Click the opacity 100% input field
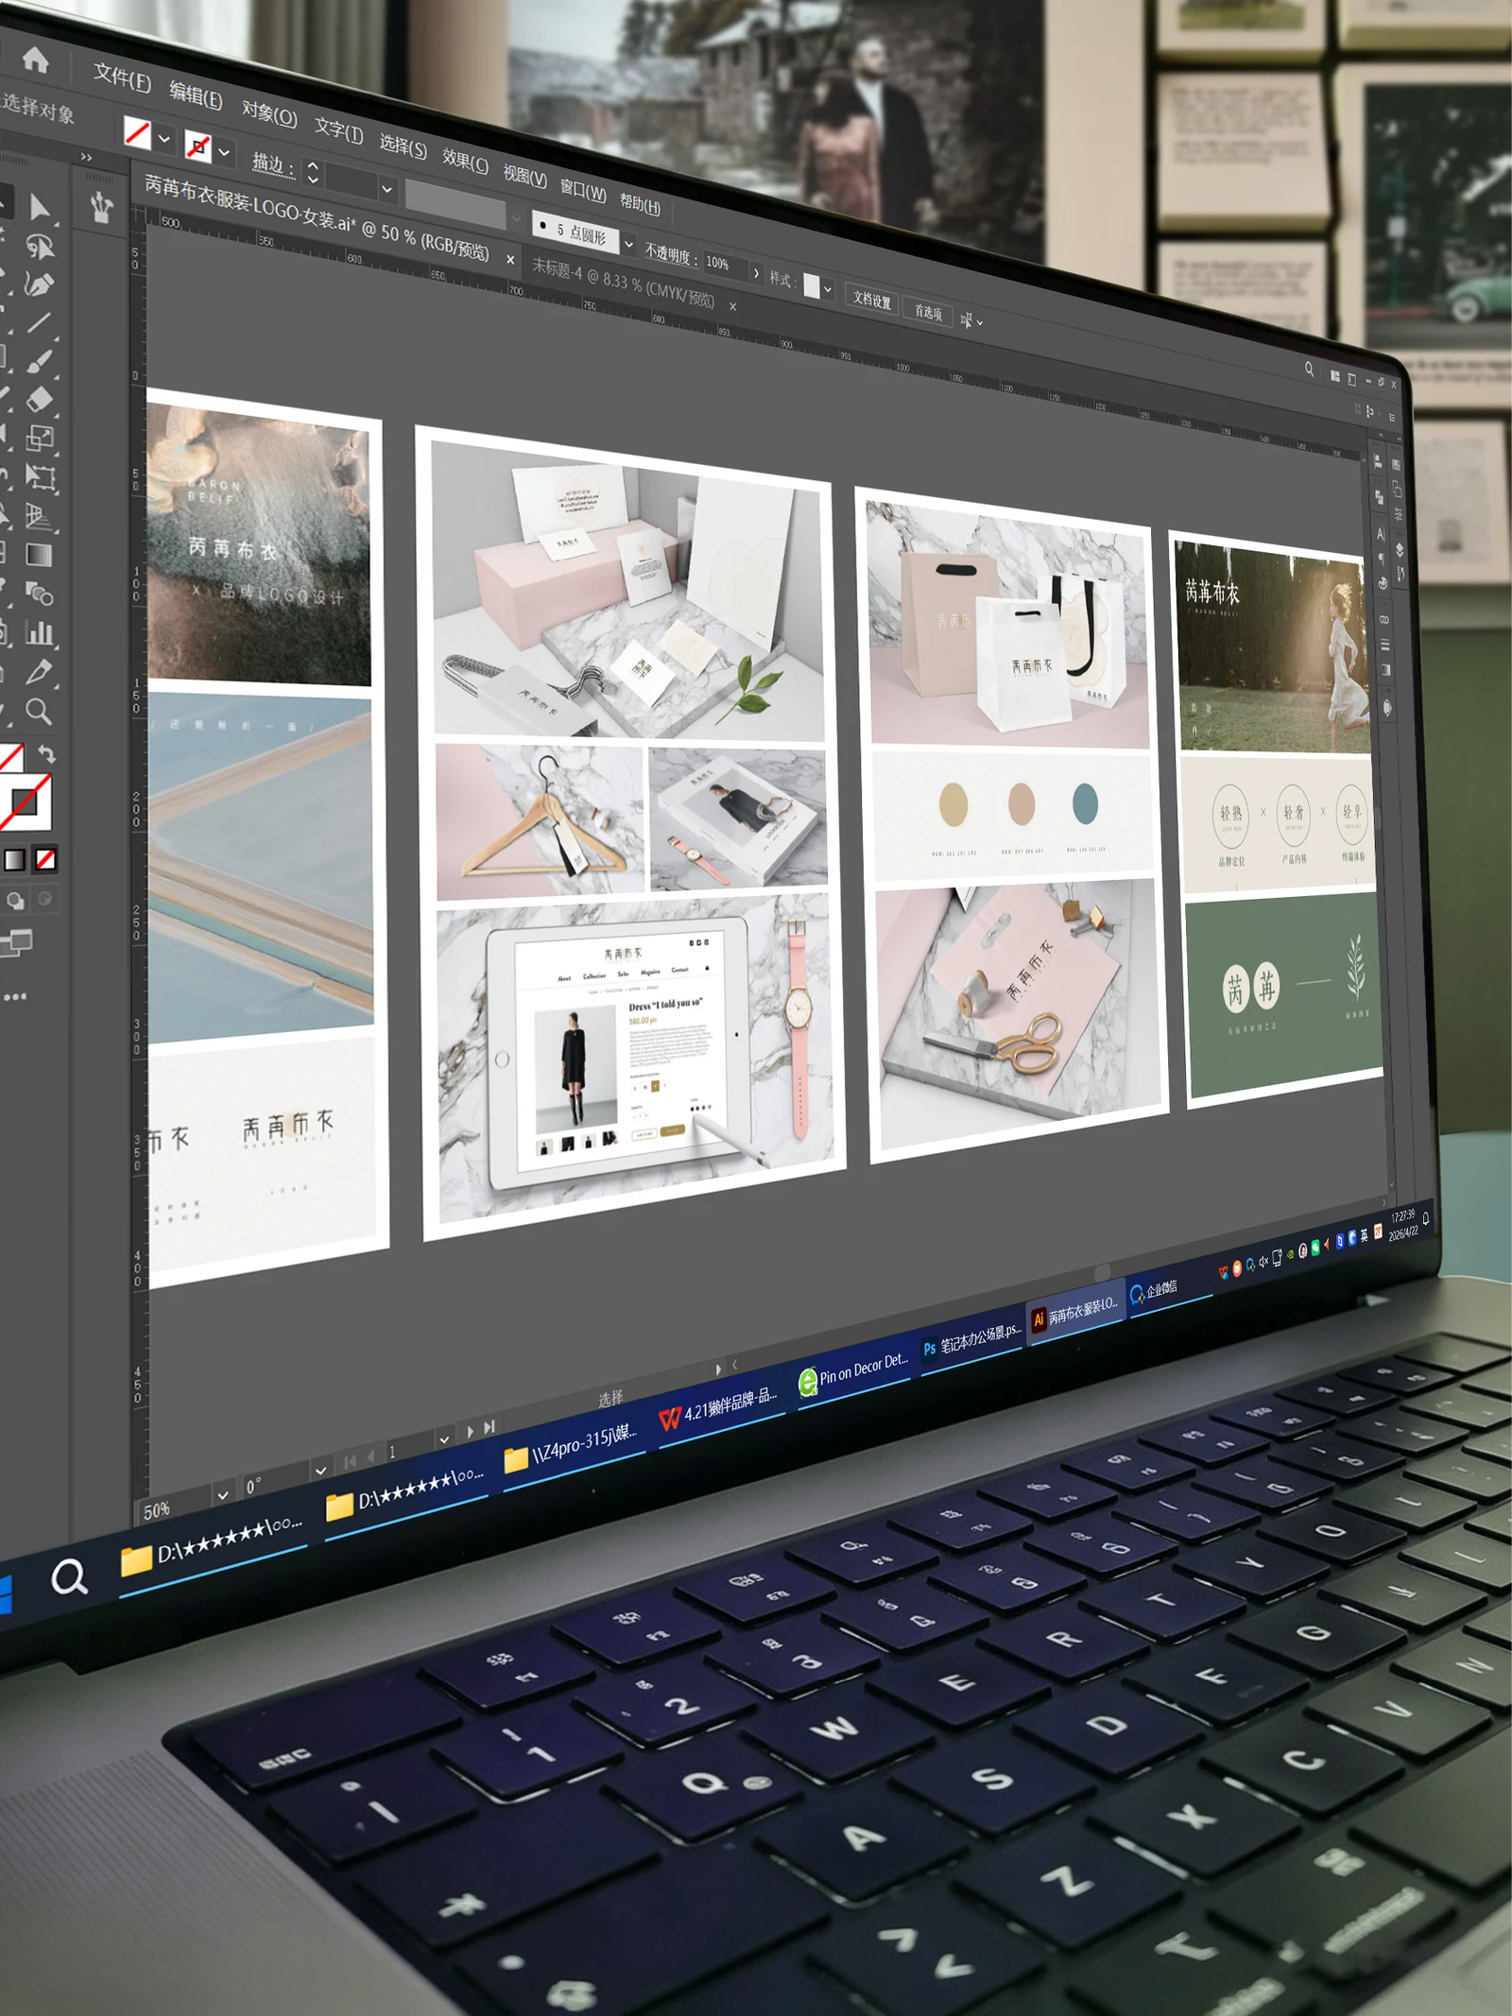This screenshot has height=2016, width=1512. tap(724, 265)
